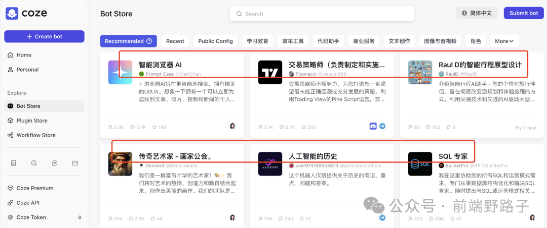Open the 交易策略师 TradingView logo thumbnail
This screenshot has height=228, width=547.
pyautogui.click(x=270, y=72)
